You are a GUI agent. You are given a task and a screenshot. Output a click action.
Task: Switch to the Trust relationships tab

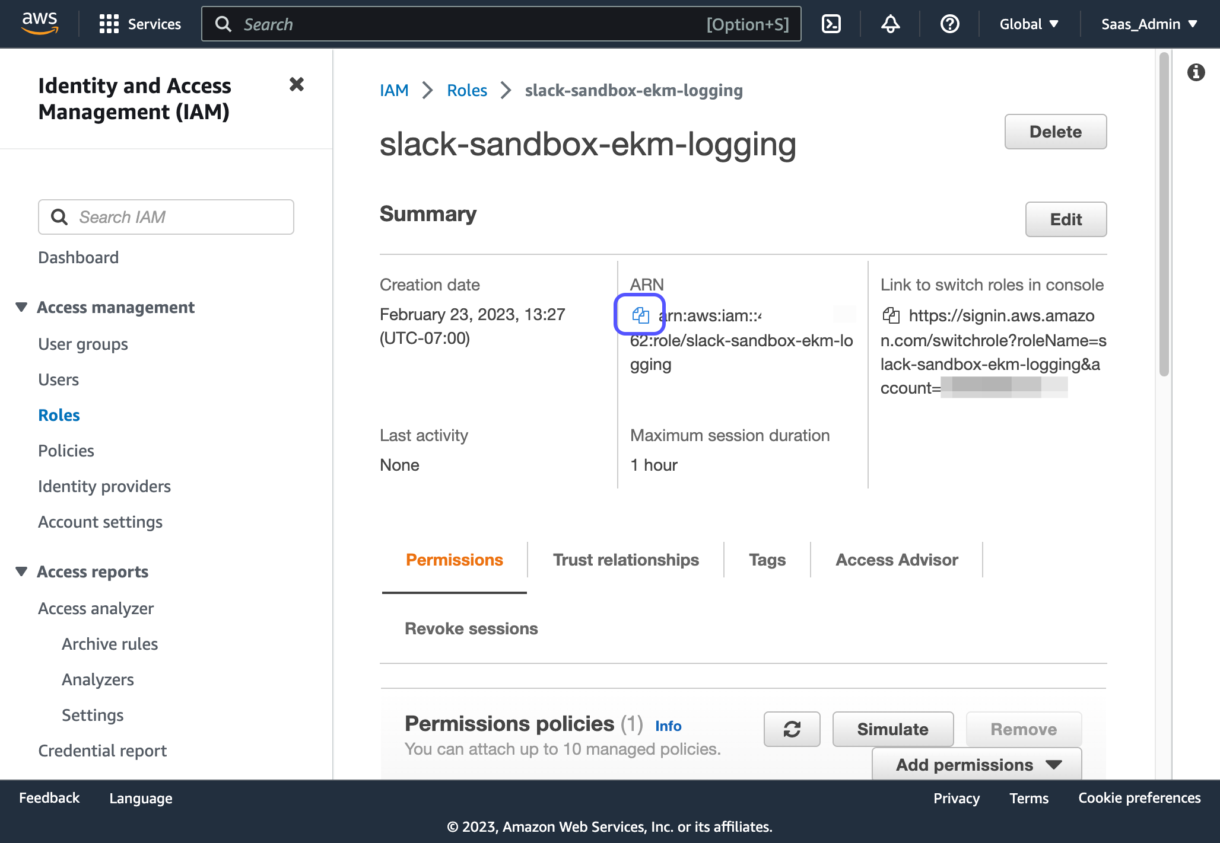(x=625, y=560)
